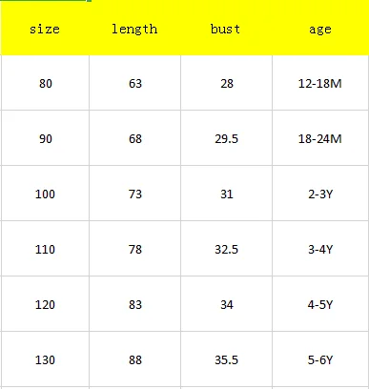Select the length value 73 cell
This screenshot has height=389, width=369.
click(x=134, y=194)
